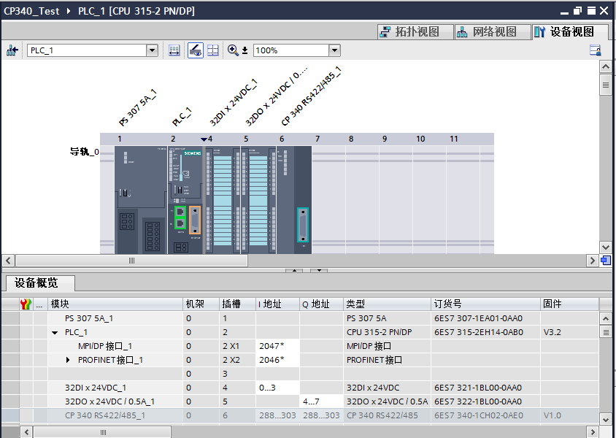Open the zoom level arrow next to magnifier
The height and width of the screenshot is (438, 616).
245,50
